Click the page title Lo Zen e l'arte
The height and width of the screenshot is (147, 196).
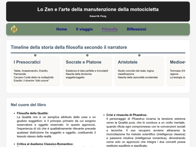(x=98, y=9)
